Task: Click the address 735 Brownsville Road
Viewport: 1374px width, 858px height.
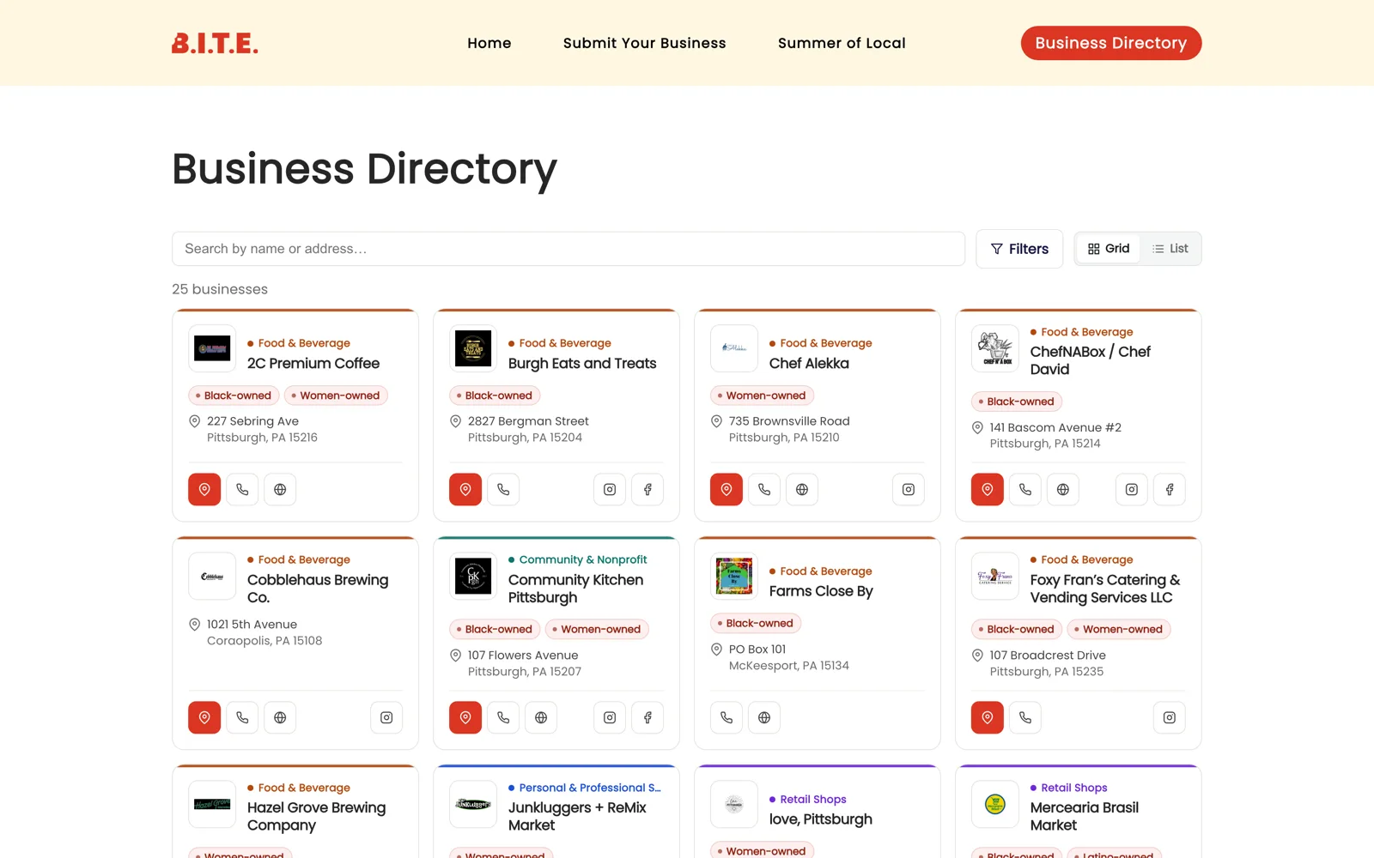Action: [x=789, y=421]
